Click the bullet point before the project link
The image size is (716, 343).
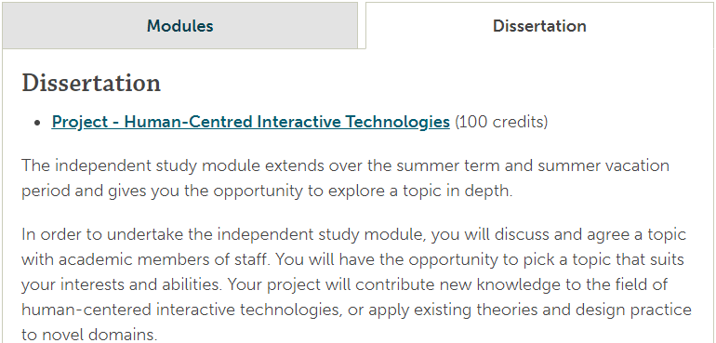click(37, 123)
